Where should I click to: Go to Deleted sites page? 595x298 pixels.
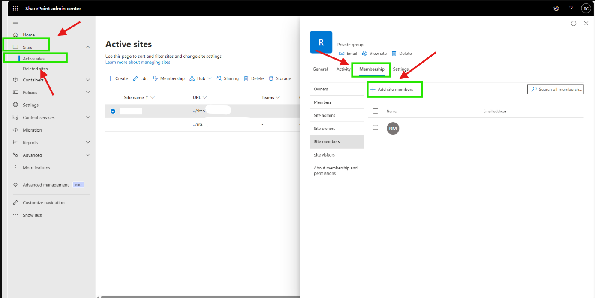[x=36, y=69]
